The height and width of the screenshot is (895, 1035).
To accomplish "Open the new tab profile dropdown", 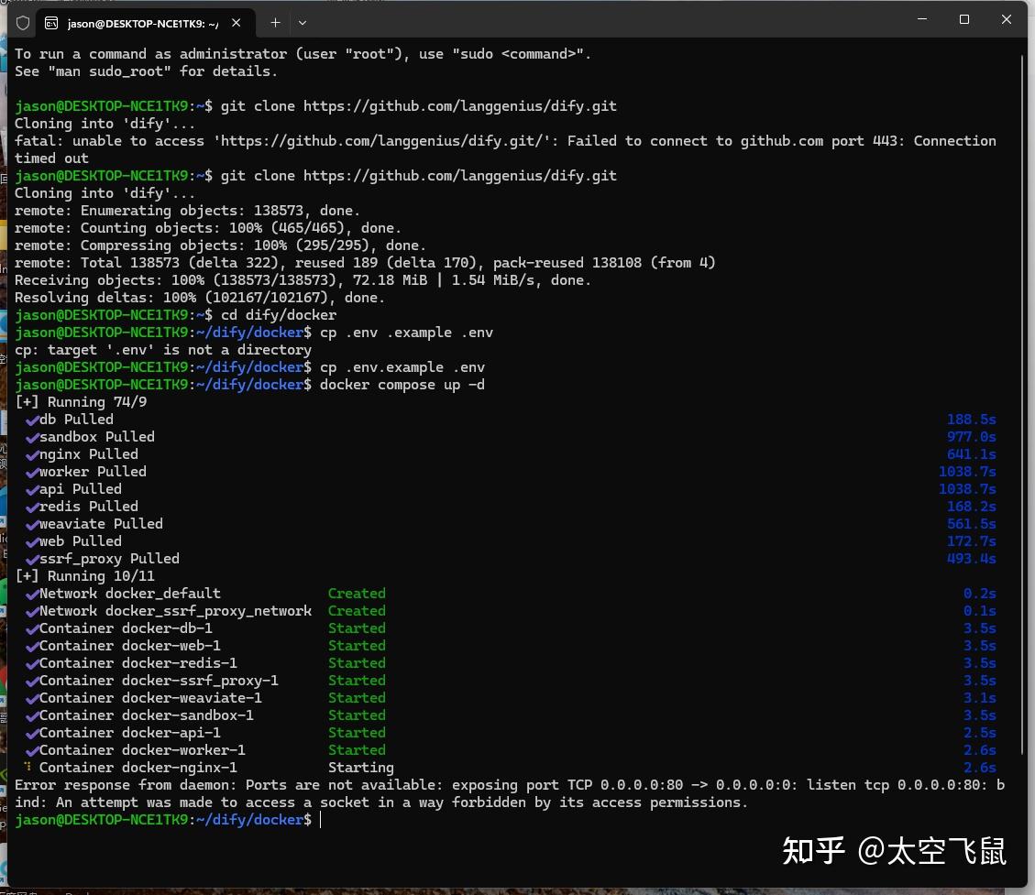I will pyautogui.click(x=303, y=23).
